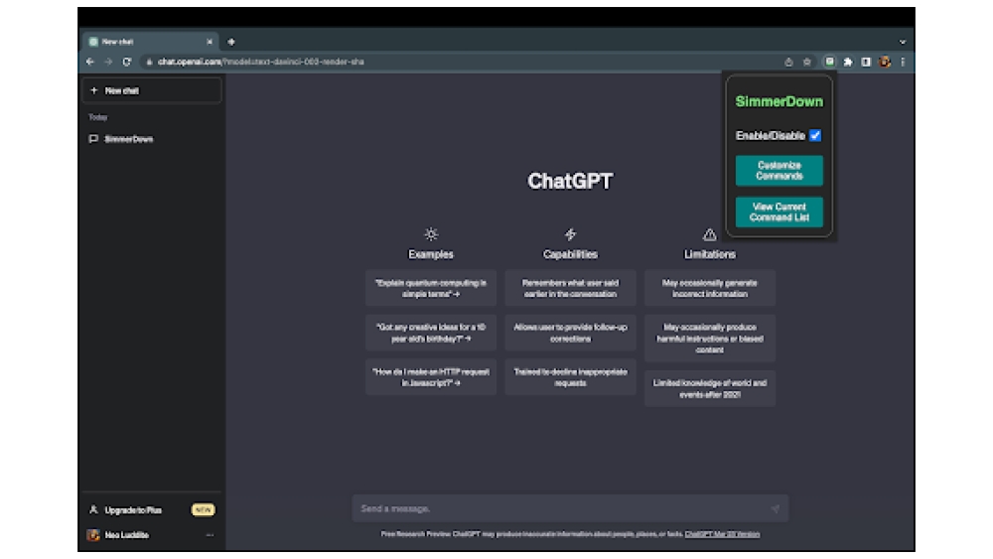
Task: Click the lock icon in address bar
Action: click(x=150, y=62)
